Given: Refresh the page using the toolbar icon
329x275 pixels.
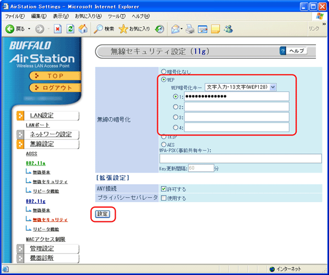Looking at the screenshot, I should 70,28.
